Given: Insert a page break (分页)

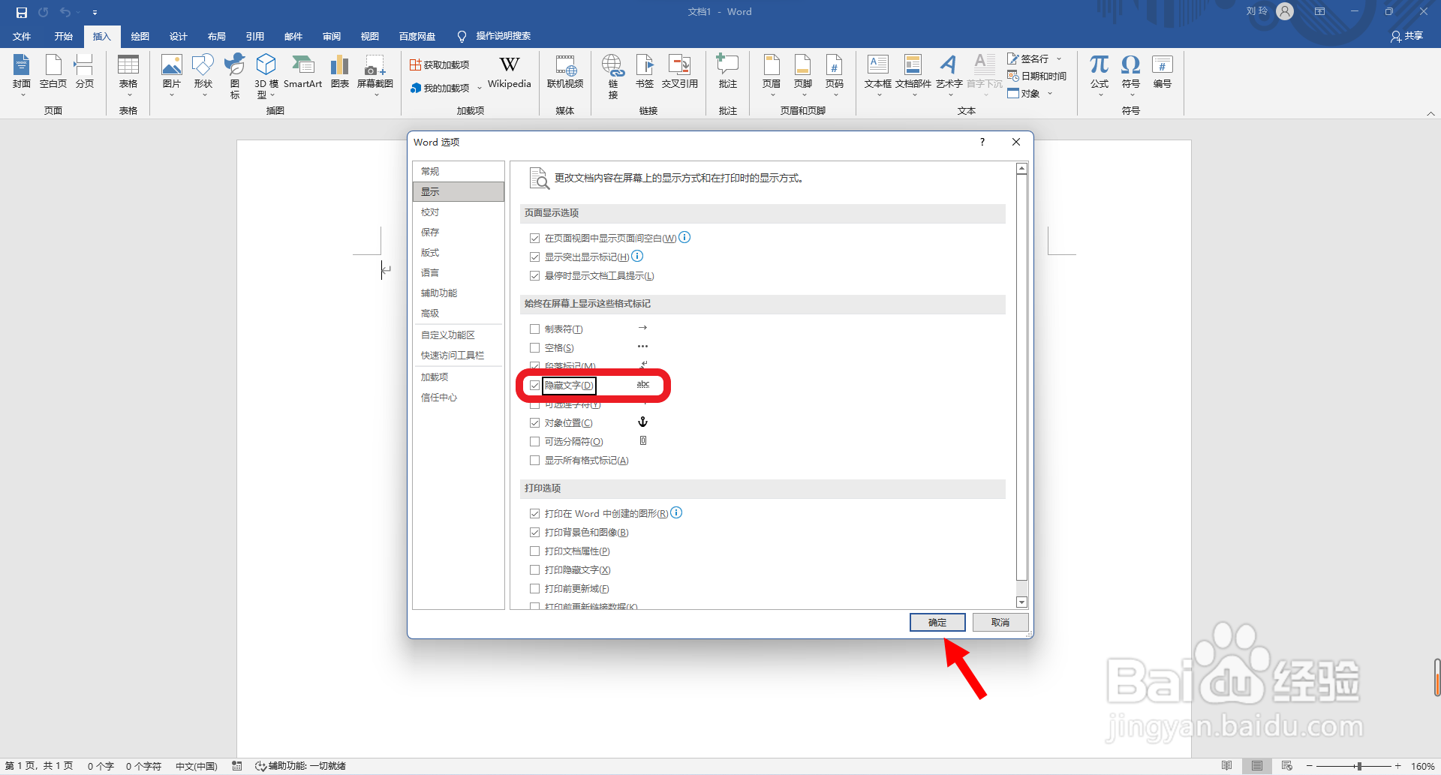Looking at the screenshot, I should pyautogui.click(x=85, y=72).
